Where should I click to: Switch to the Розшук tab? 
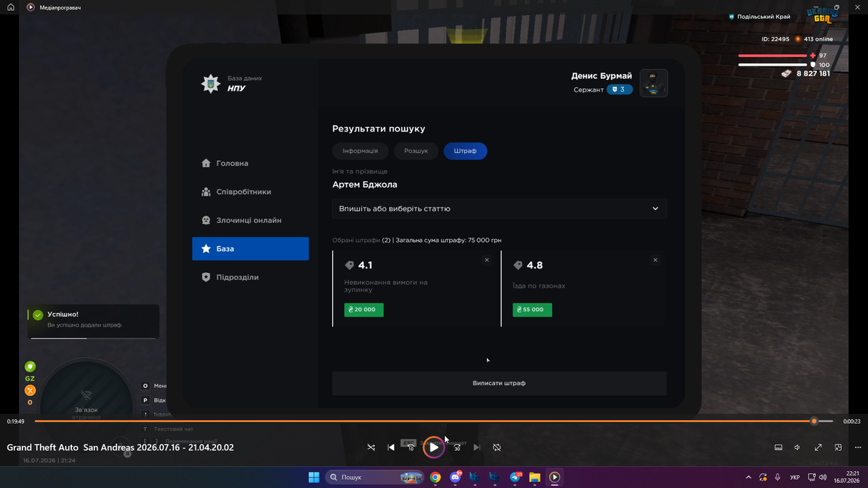416,150
